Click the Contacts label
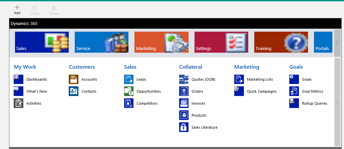The height and width of the screenshot is (149, 344). 89,91
